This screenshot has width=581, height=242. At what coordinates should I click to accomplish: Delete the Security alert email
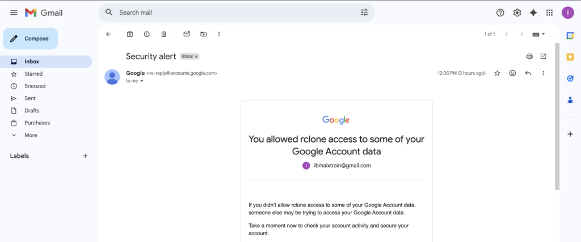(x=163, y=34)
